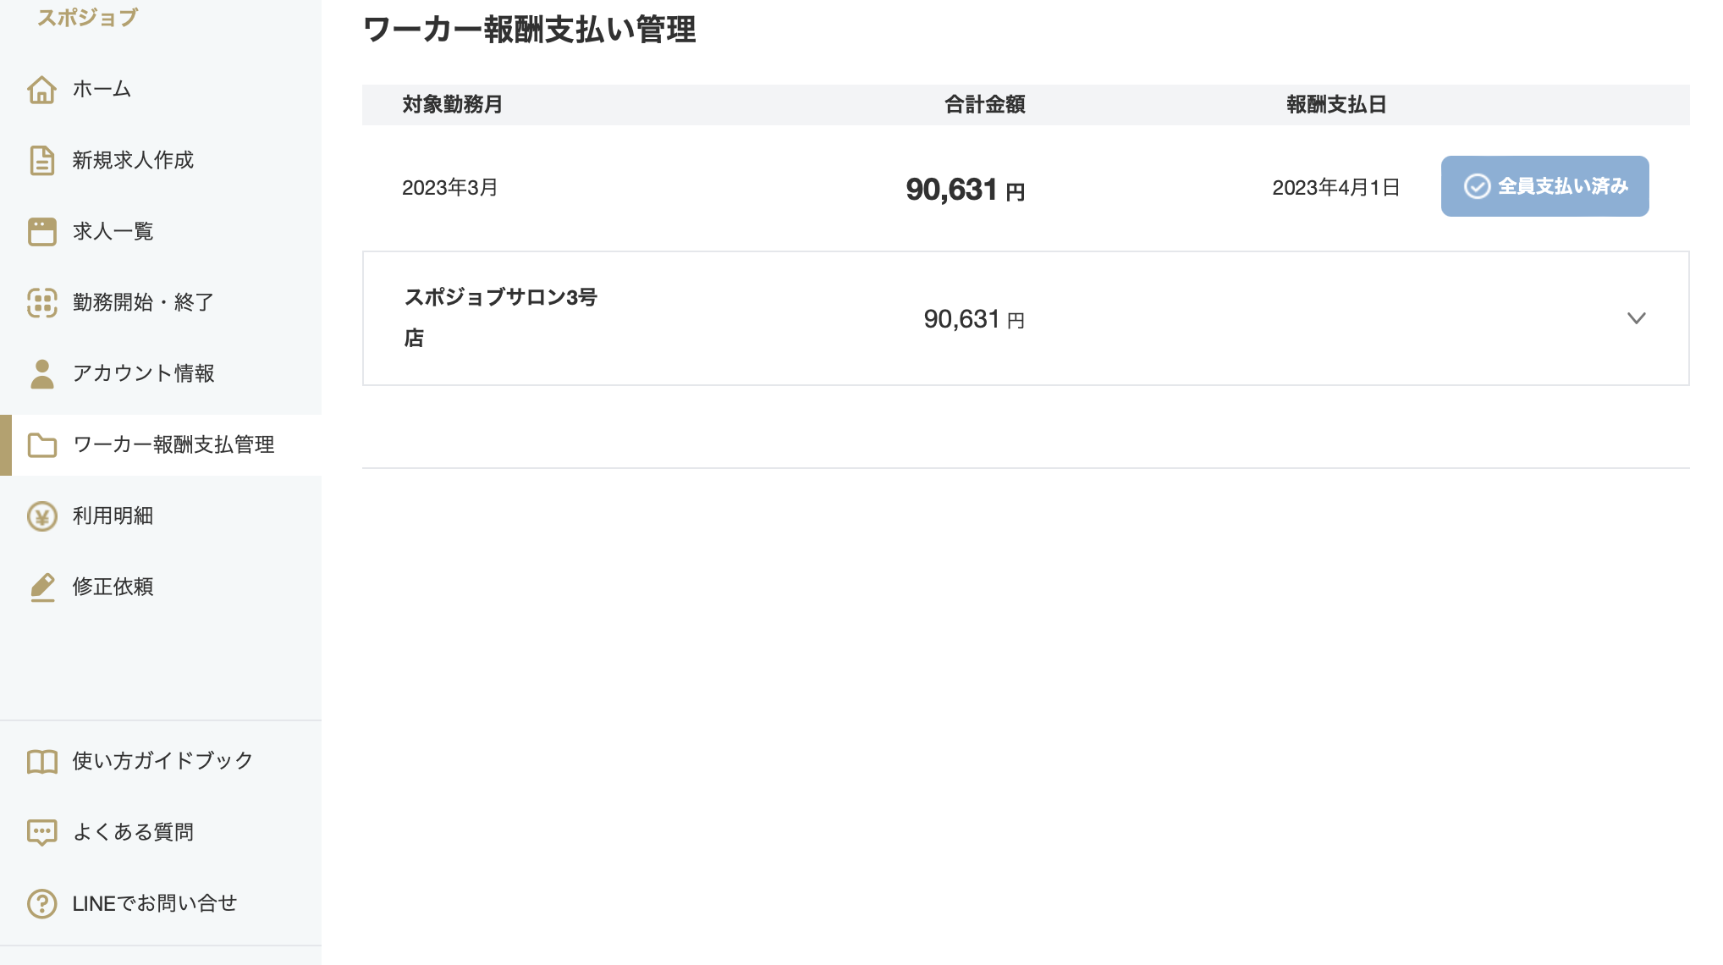Open the LINEでお問い合せ link

(154, 903)
